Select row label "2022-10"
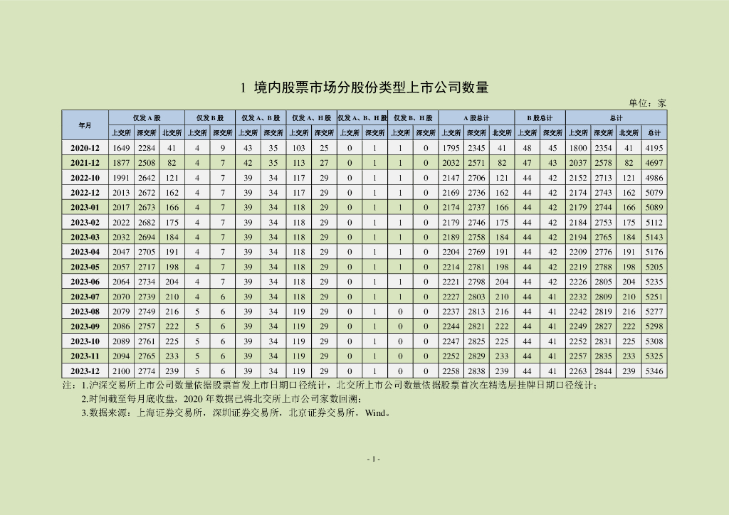This screenshot has width=729, height=515. click(85, 178)
